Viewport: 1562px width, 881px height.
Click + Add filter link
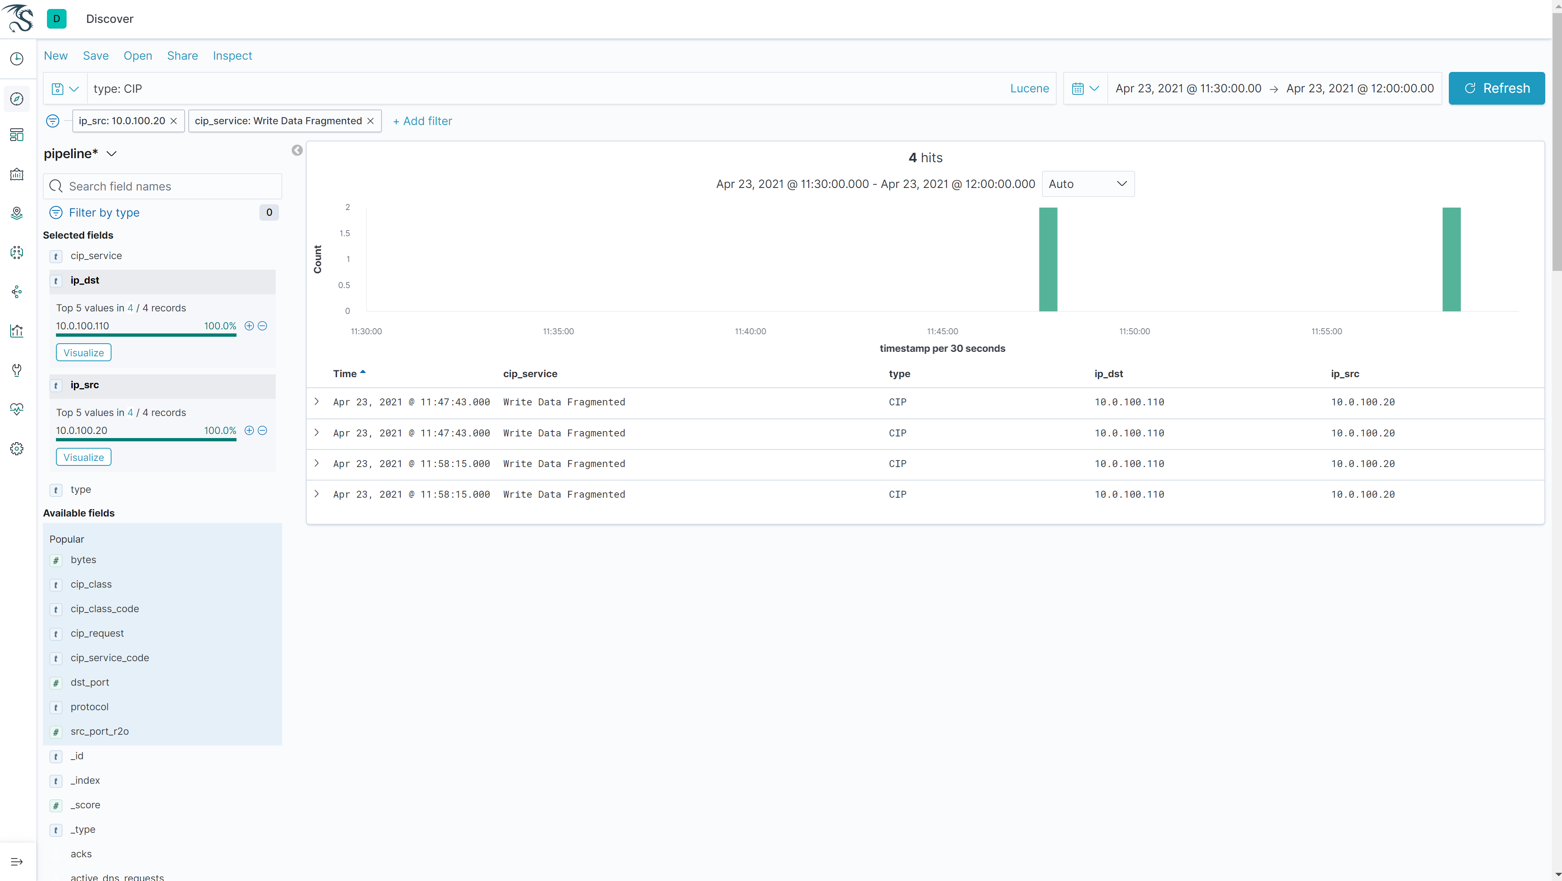[x=422, y=121]
